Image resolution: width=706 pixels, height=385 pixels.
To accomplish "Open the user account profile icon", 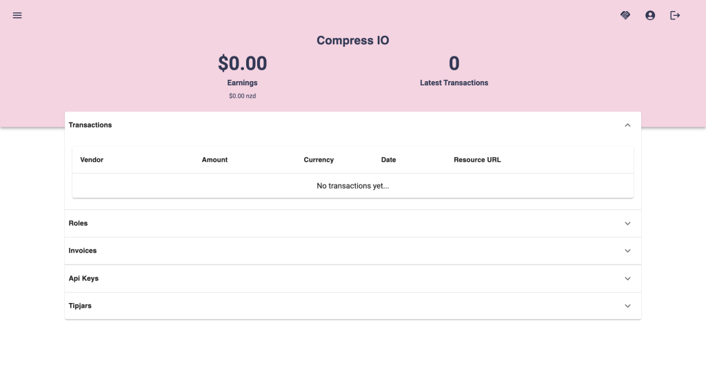I will [x=650, y=15].
